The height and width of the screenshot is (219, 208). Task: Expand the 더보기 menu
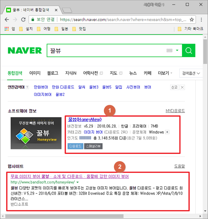(165, 73)
